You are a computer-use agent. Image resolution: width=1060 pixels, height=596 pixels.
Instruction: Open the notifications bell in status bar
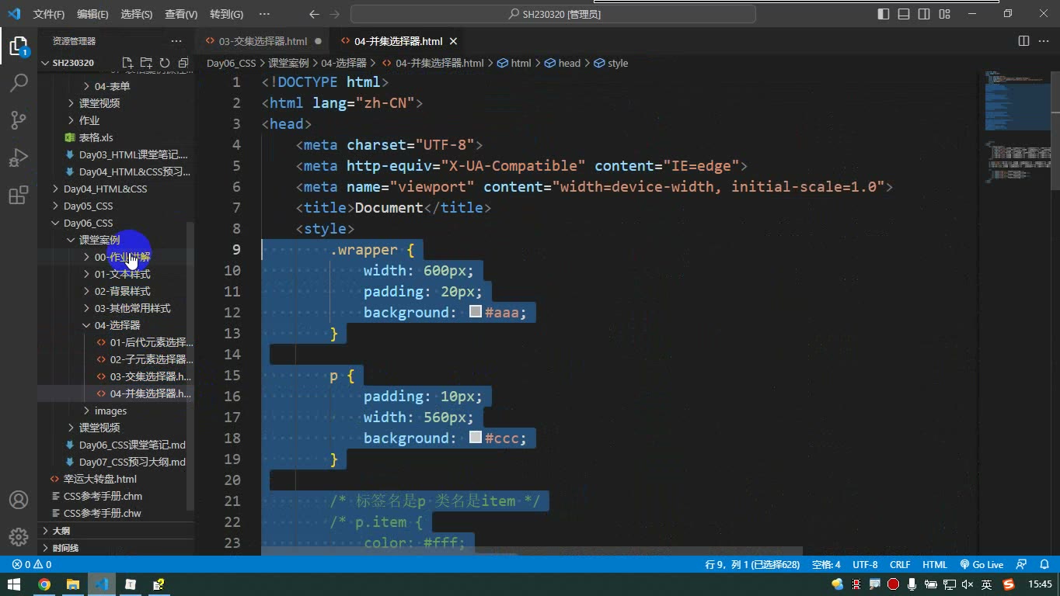(x=1044, y=565)
